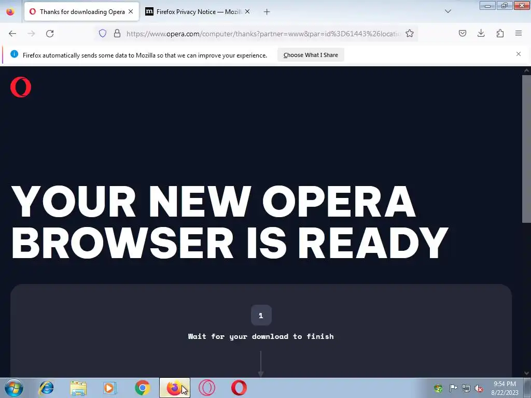
Task: Click 'Wait for your download to finish' text
Action: coord(261,336)
